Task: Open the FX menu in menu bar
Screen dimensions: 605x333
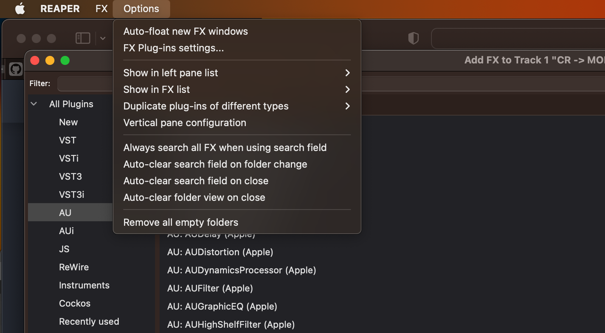Action: [x=101, y=8]
